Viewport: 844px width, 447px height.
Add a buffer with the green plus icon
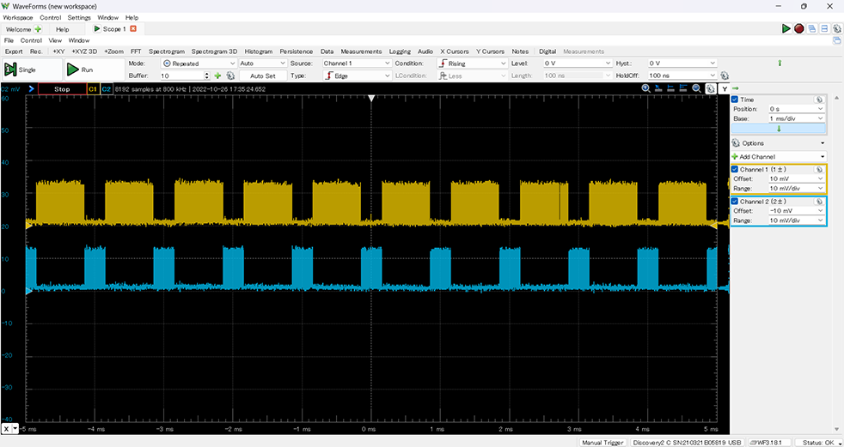pyautogui.click(x=218, y=76)
